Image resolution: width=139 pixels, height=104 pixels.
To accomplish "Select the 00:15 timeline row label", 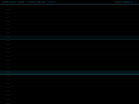I will [7, 17].
